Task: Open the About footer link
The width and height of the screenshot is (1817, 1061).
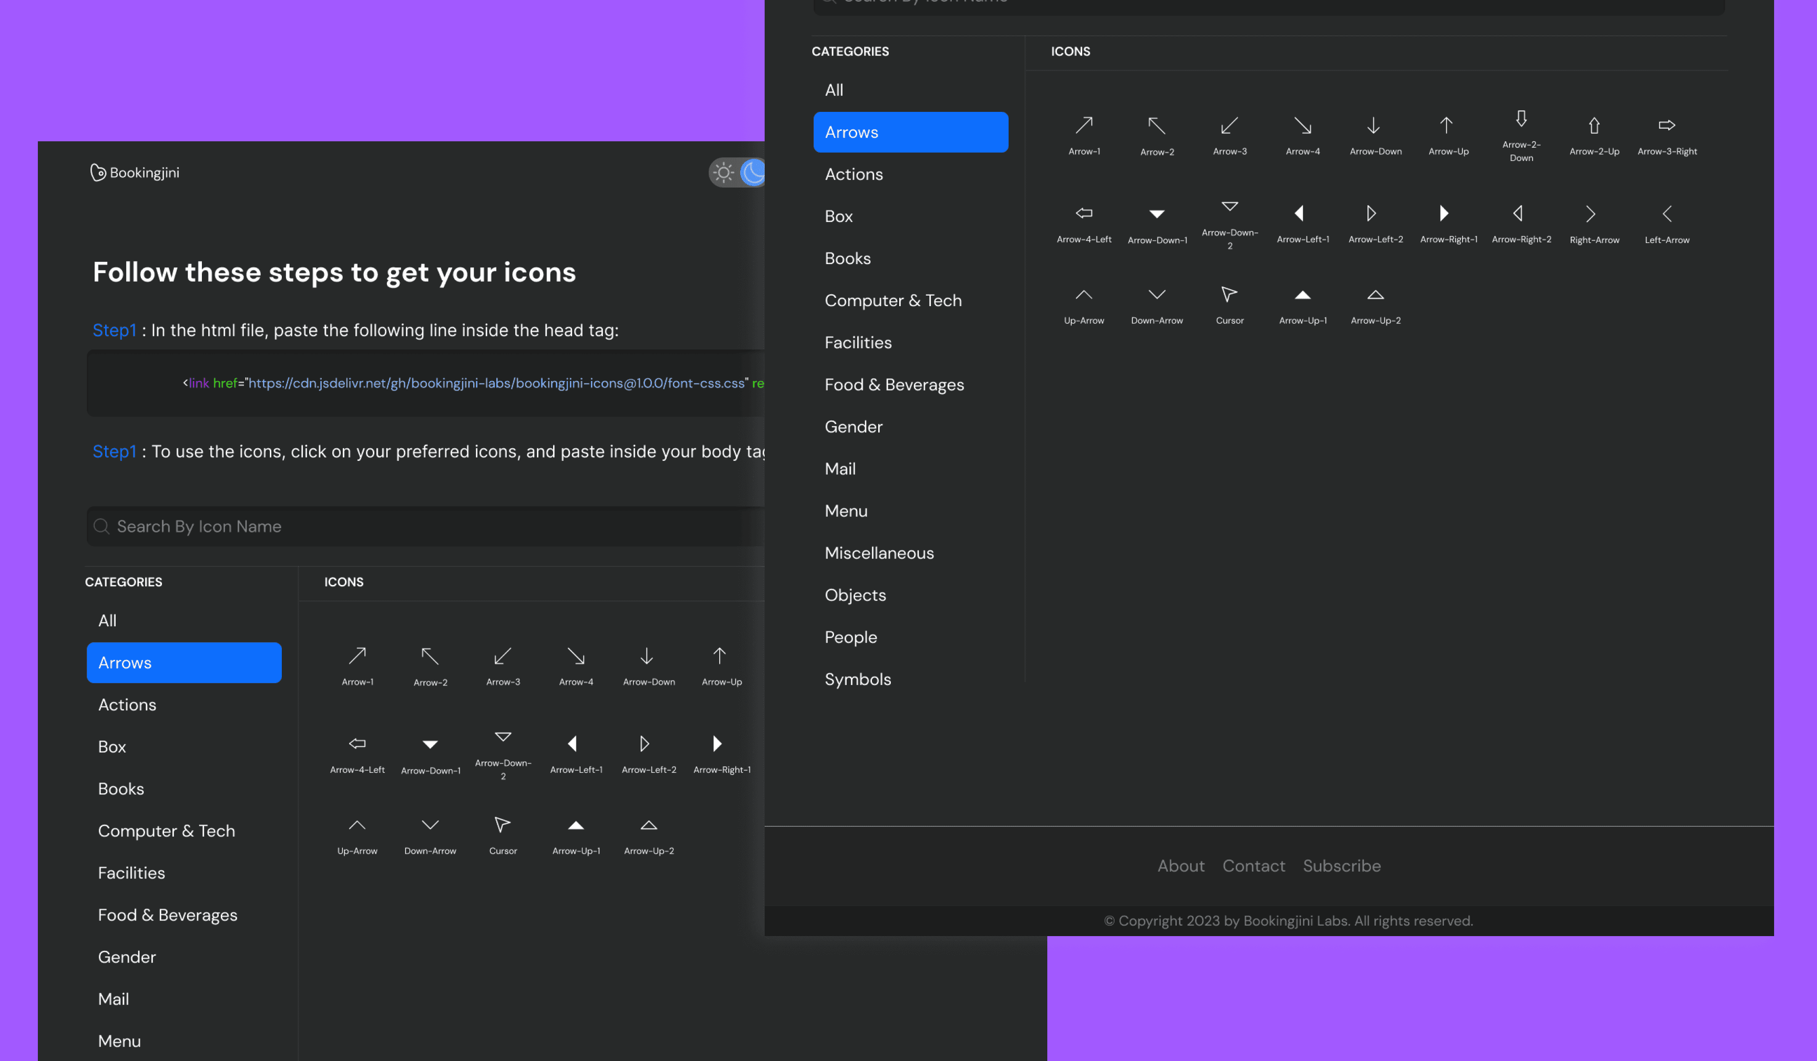Action: [x=1180, y=866]
